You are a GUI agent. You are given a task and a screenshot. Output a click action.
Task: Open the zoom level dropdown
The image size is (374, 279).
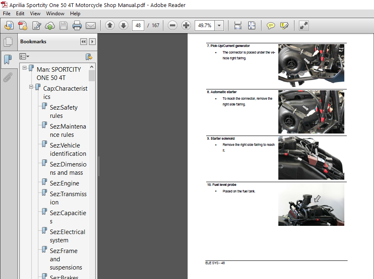(219, 25)
